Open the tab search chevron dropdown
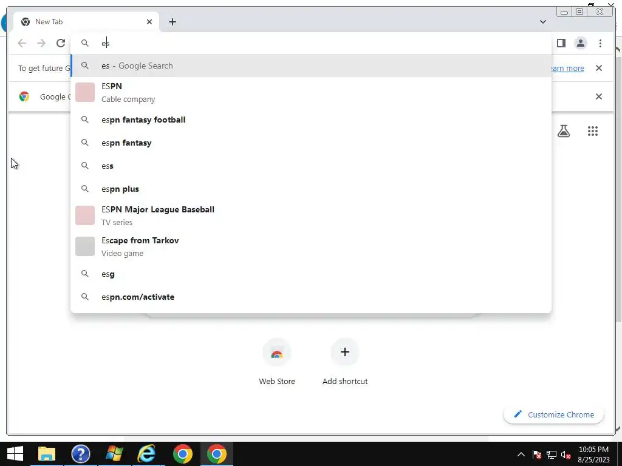The height and width of the screenshot is (466, 622). point(543,22)
